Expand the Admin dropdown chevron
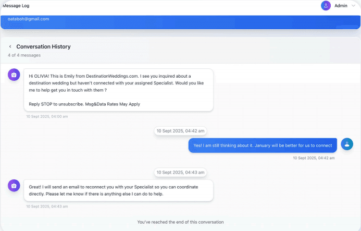 pyautogui.click(x=354, y=6)
